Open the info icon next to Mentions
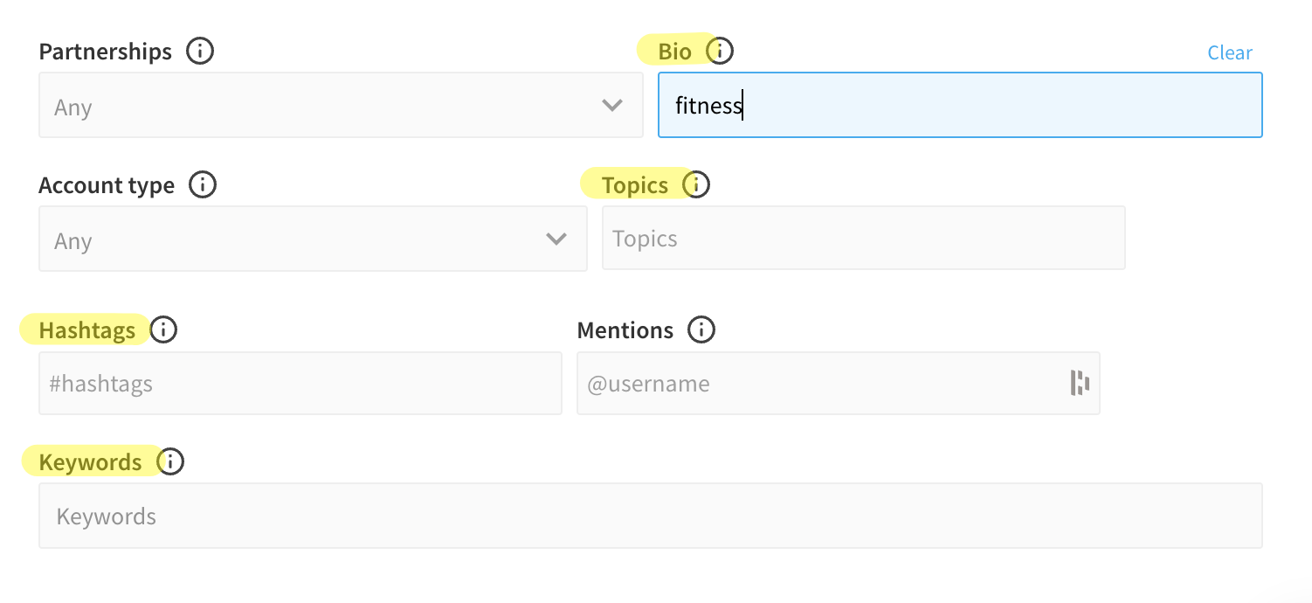The image size is (1312, 603). [x=701, y=330]
